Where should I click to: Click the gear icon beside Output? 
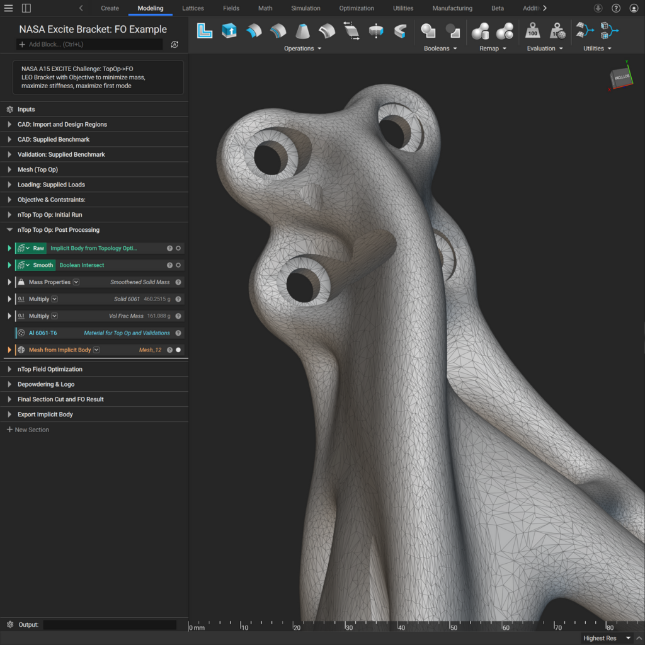tap(10, 624)
